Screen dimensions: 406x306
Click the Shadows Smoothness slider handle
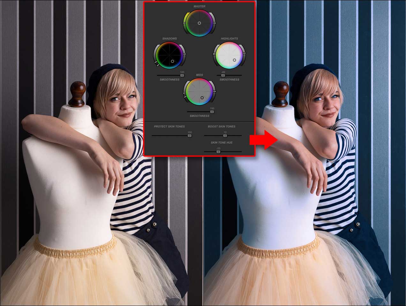(x=182, y=76)
